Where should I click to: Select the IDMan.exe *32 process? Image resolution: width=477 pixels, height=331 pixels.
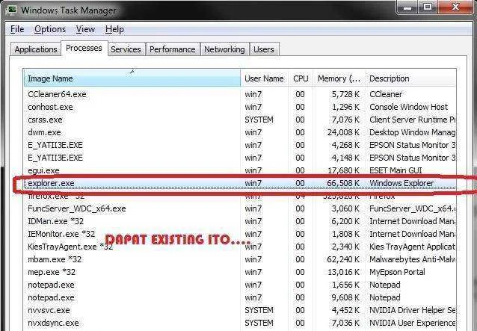click(240, 221)
